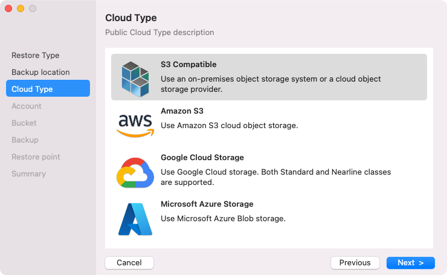Click the Standard and Nearline classes description
The height and width of the screenshot is (275, 447).
coord(275,177)
